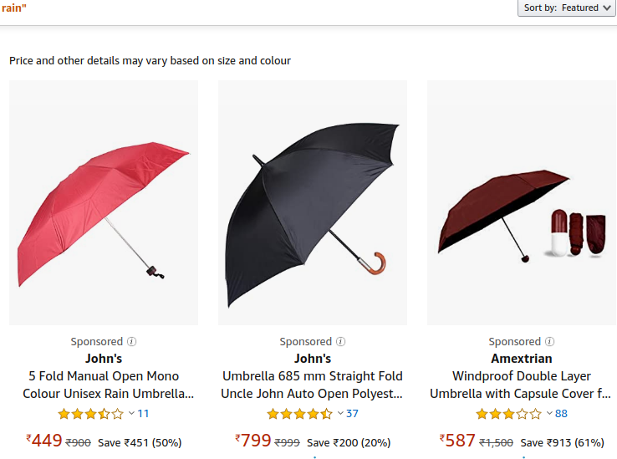Open the Sort by Featured dropdown
The width and height of the screenshot is (617, 459).
coord(567,8)
